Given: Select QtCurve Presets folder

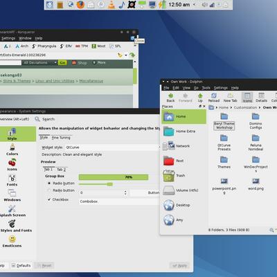Looking at the screenshot, I should 224,143.
